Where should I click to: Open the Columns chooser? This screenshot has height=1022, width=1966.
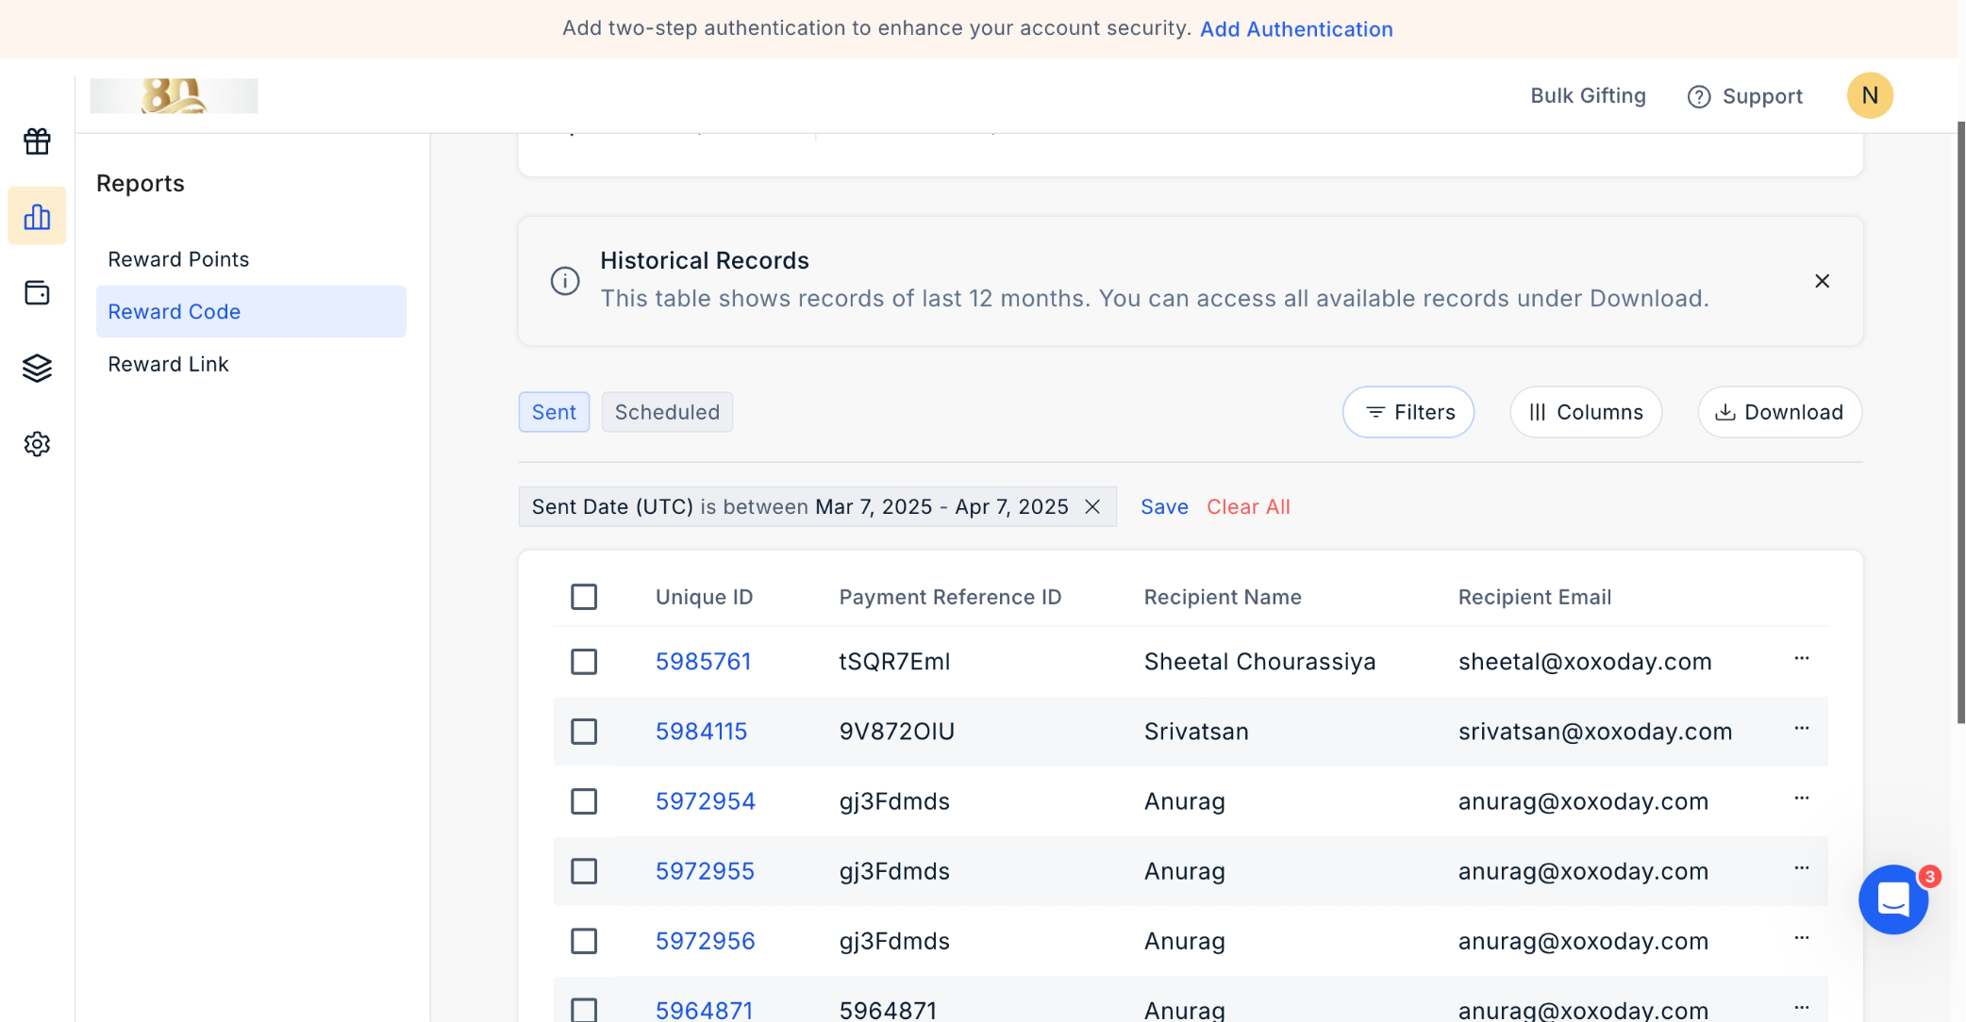[x=1586, y=412]
